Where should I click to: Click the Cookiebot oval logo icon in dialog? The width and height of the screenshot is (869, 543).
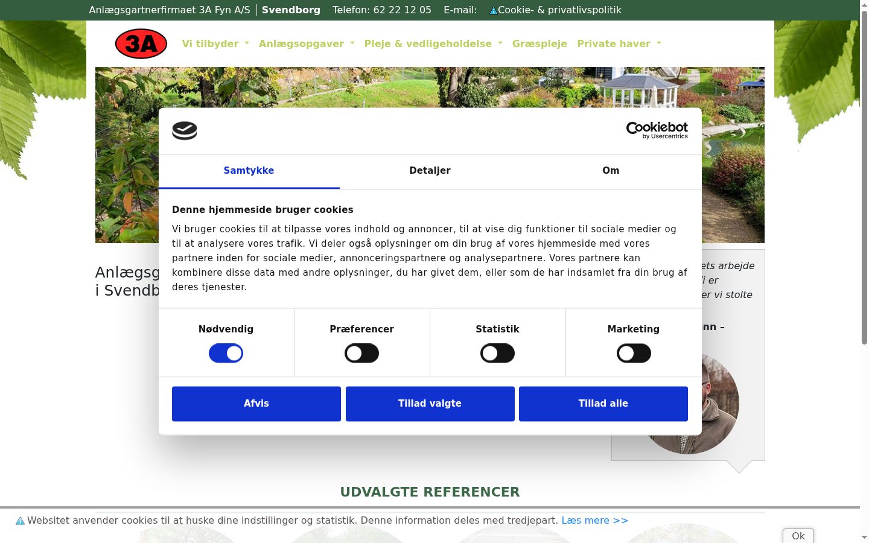185,131
